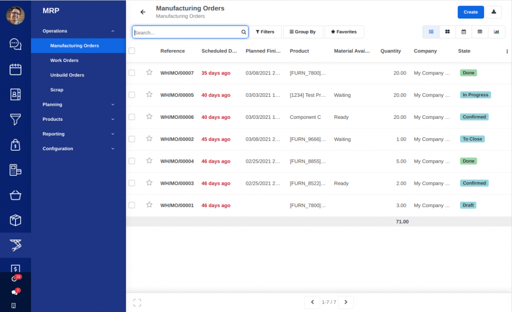Switch to Pivot table view
Viewport: 512px width, 312px height.
click(479, 31)
